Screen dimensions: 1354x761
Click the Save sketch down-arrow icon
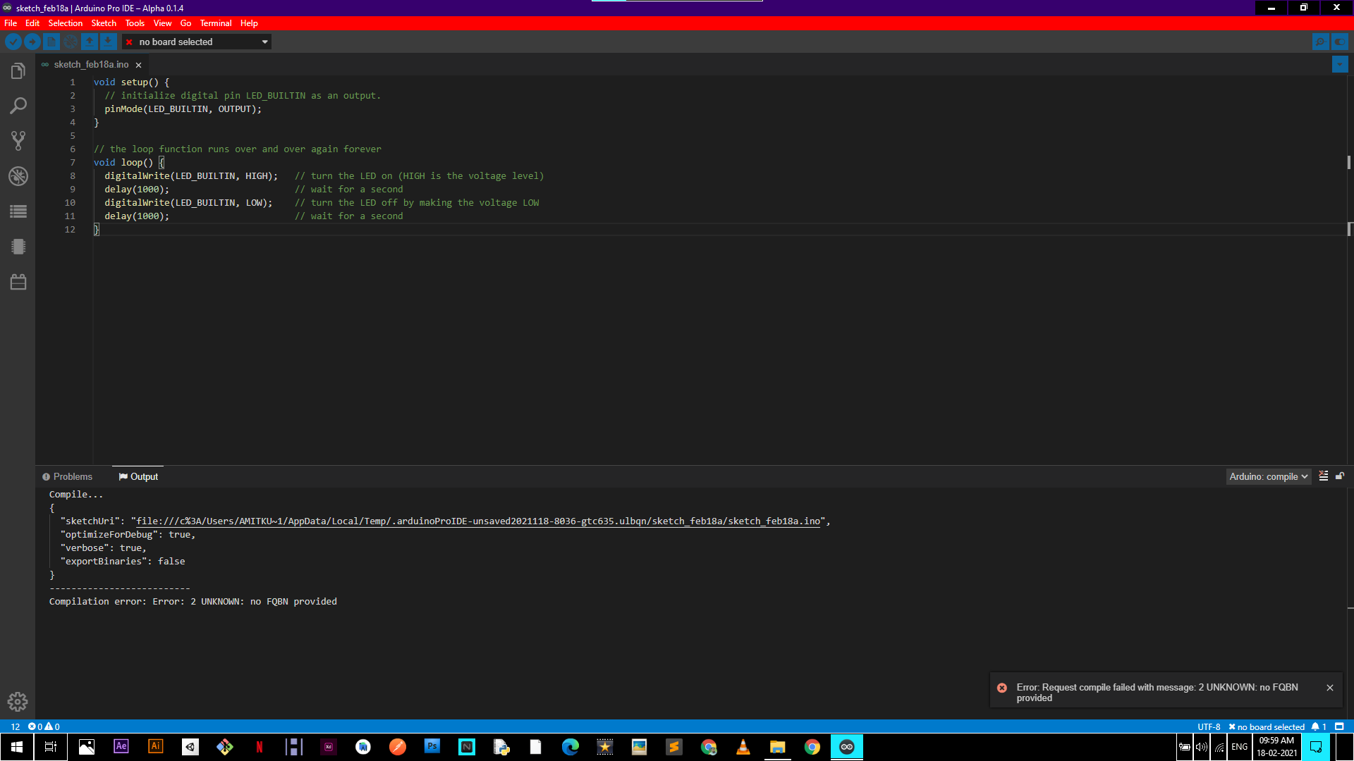tap(108, 42)
